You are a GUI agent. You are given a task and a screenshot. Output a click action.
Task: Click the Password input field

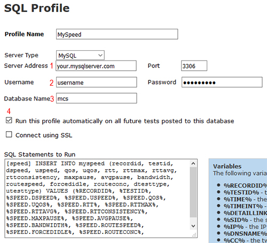coord(222,82)
